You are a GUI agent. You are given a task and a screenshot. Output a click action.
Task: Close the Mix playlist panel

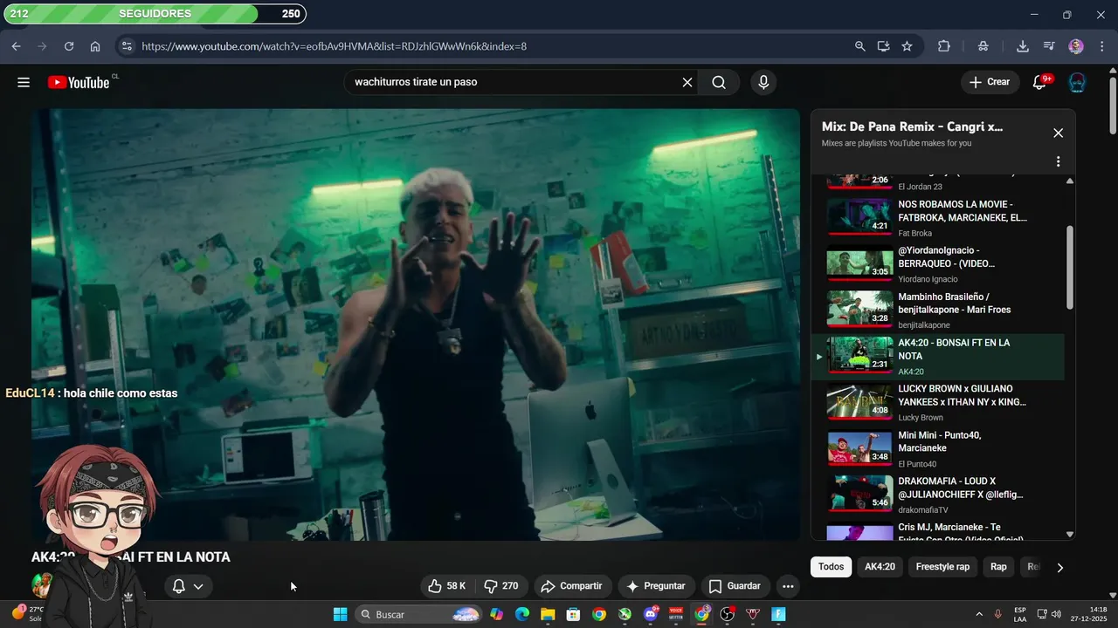click(1058, 133)
